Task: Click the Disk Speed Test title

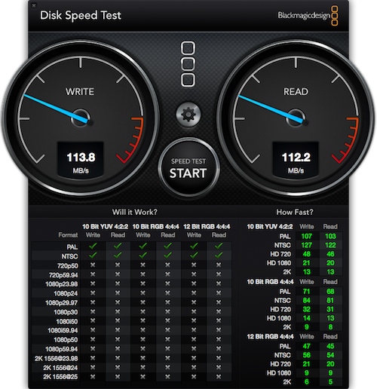Action: 81,16
